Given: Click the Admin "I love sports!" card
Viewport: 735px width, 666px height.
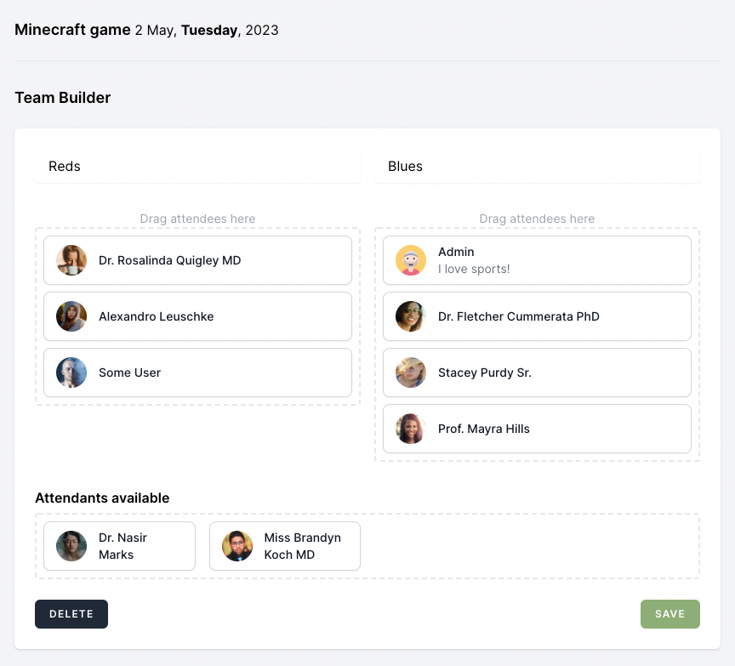Looking at the screenshot, I should 537,260.
